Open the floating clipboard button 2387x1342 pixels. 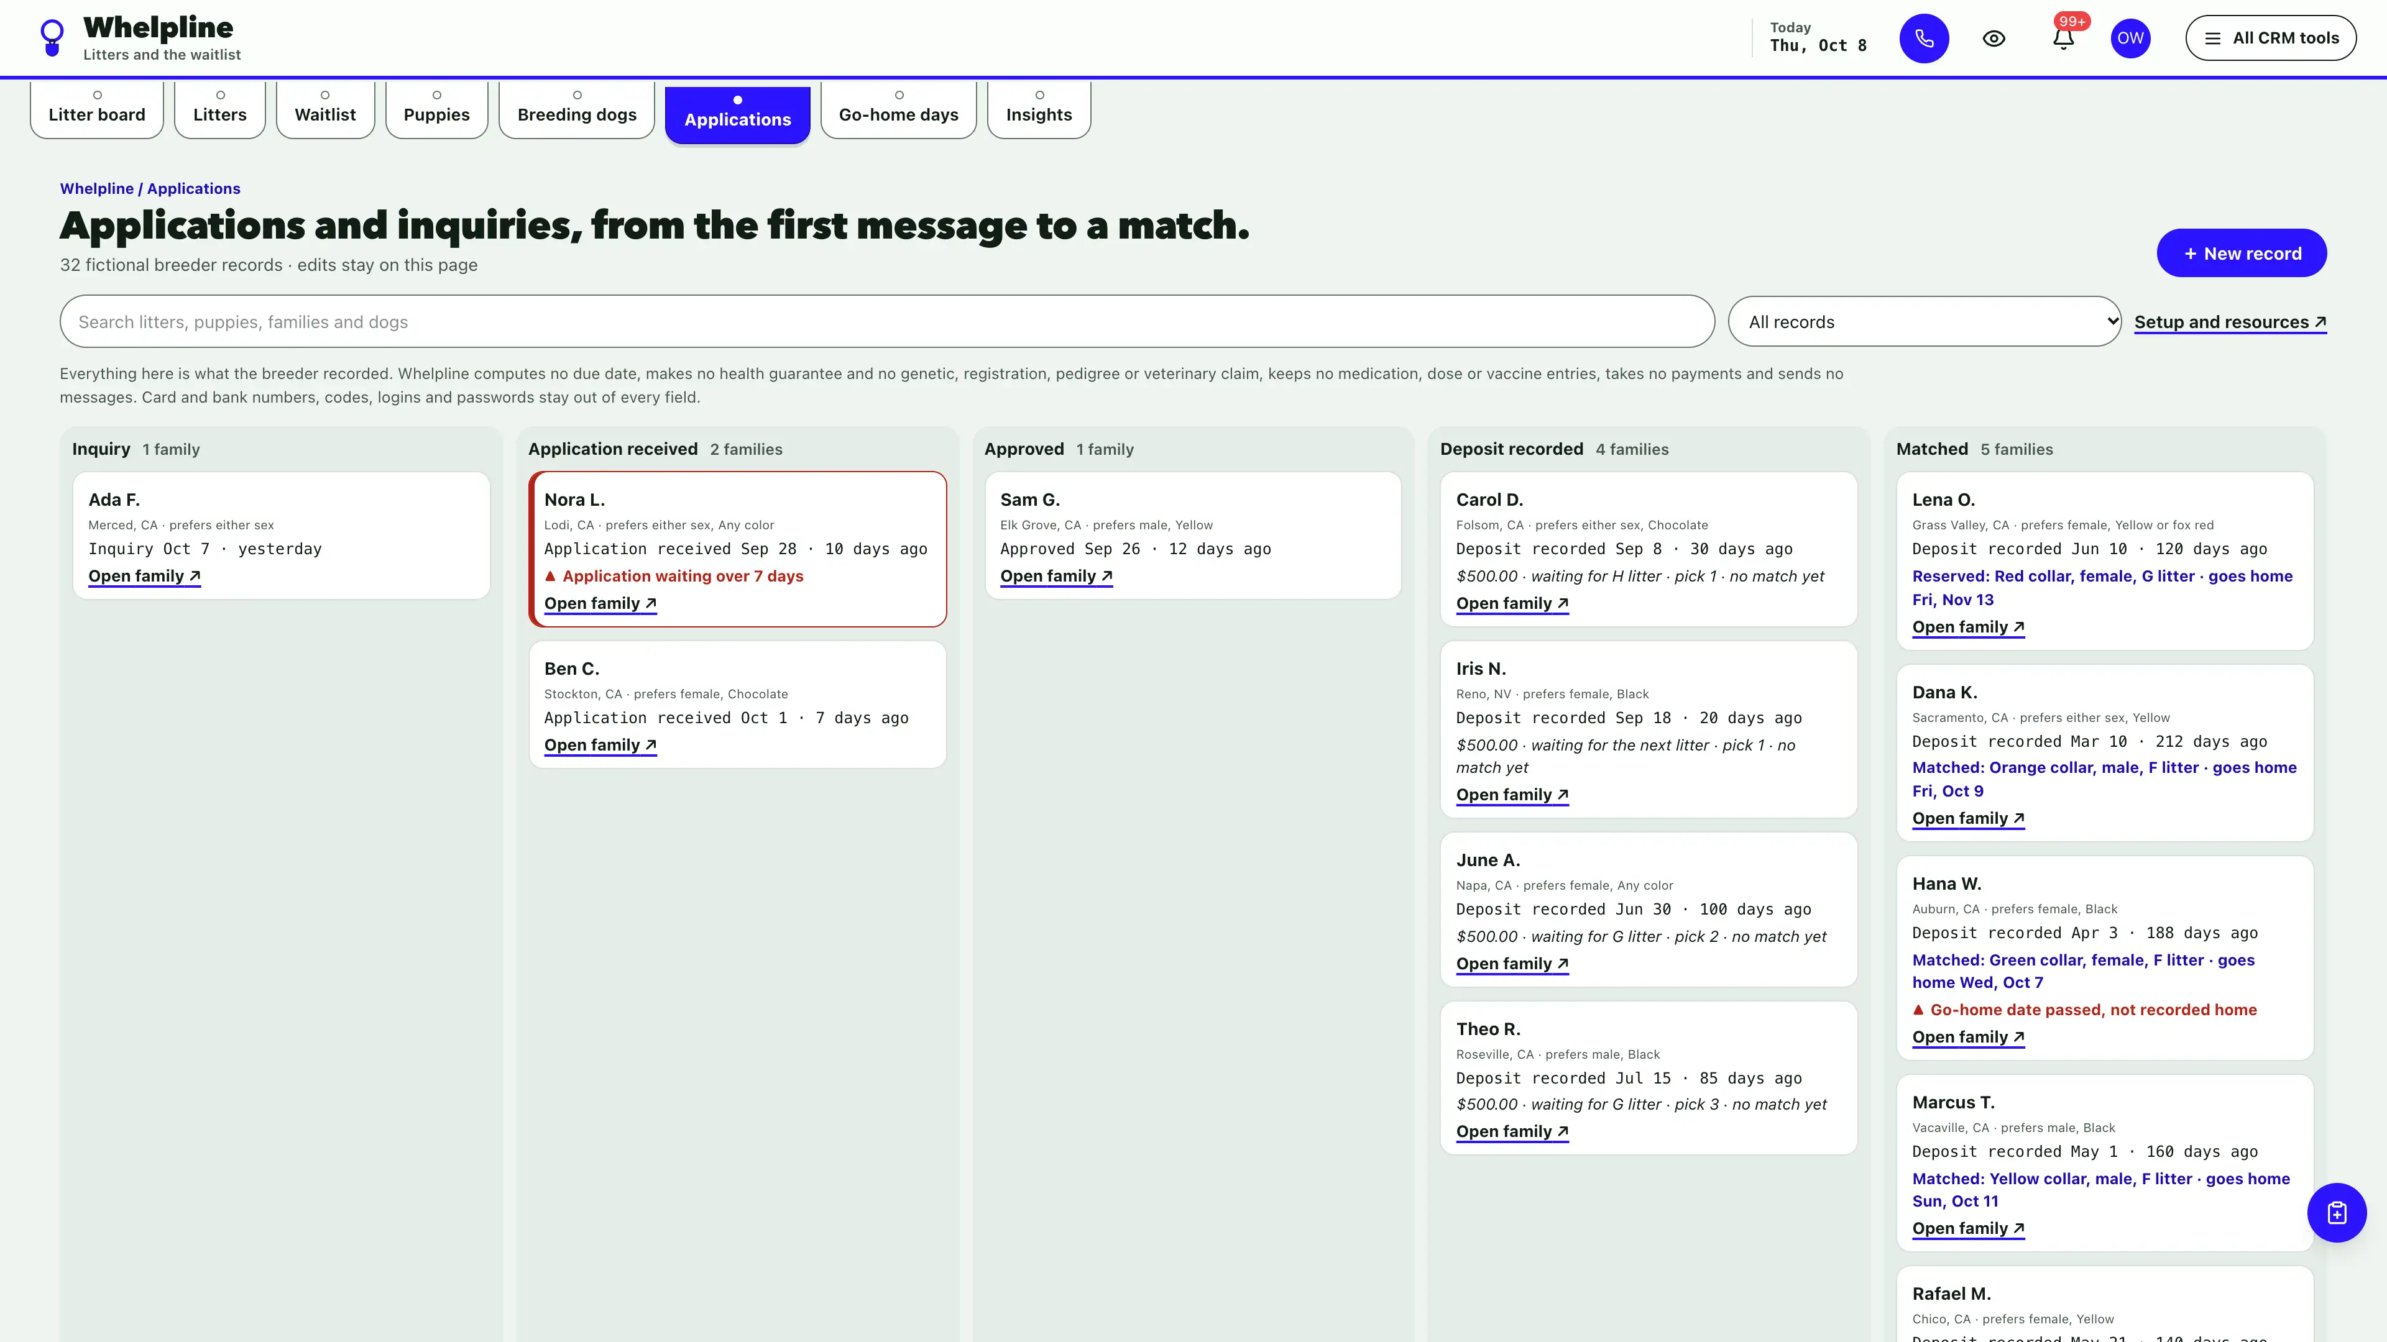point(2336,1212)
